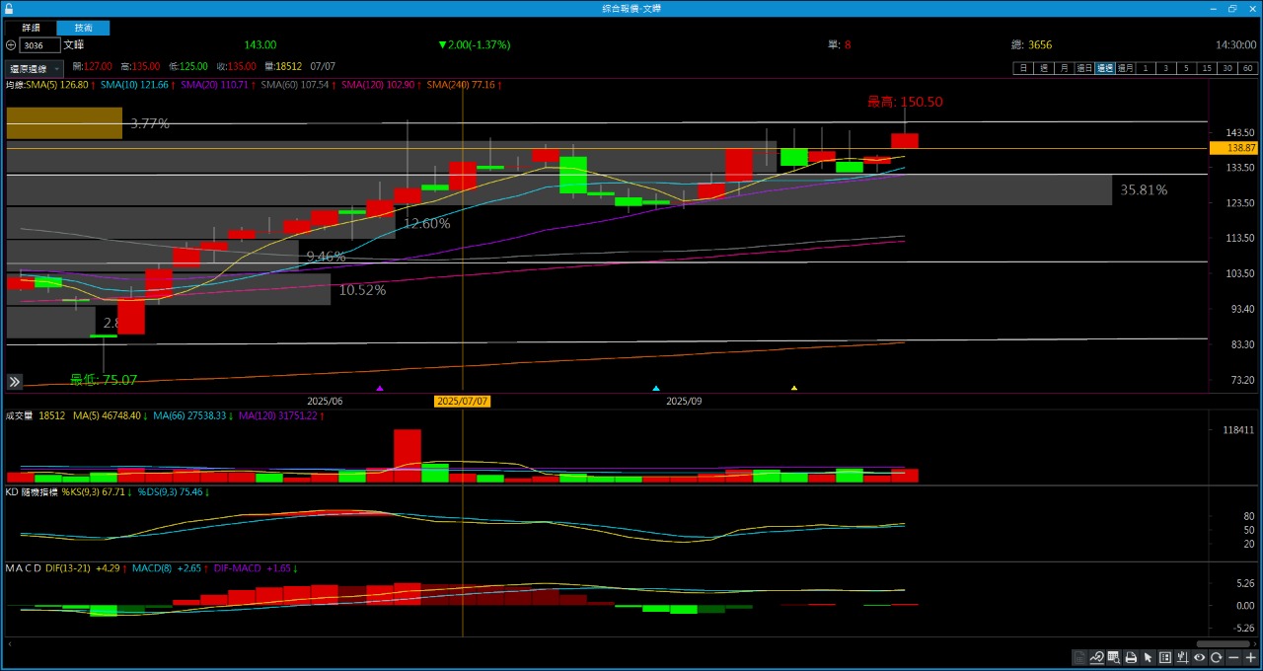Toggle the eye visibility icon
Viewport: 1263px width, 671px height.
pyautogui.click(x=1200, y=658)
